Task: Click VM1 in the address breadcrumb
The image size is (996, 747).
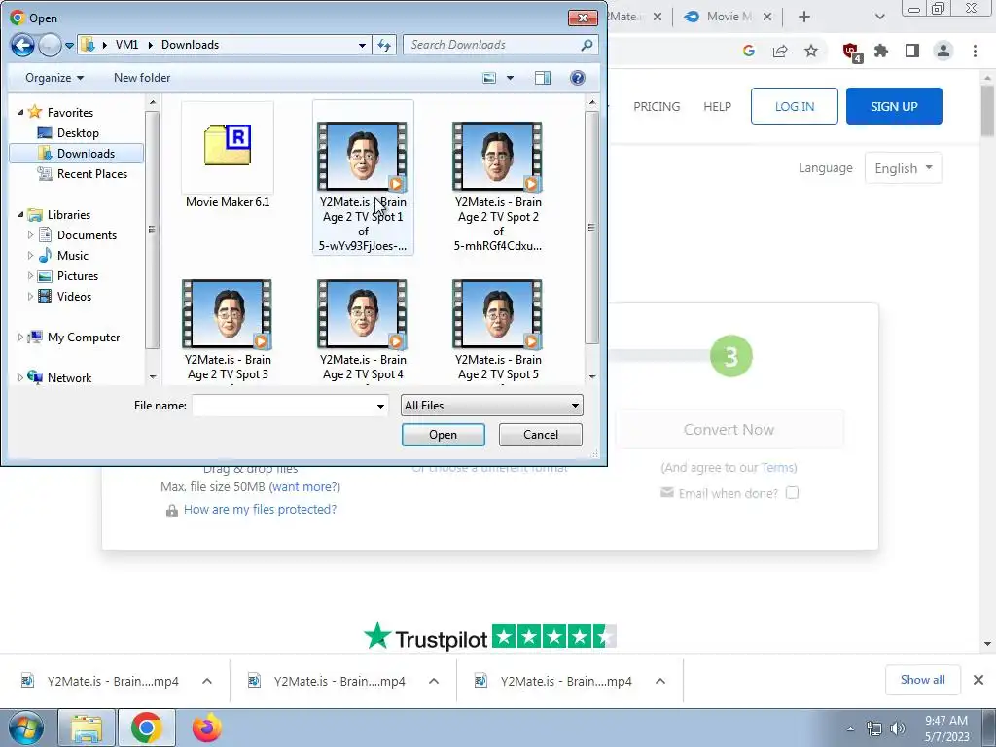Action: pyautogui.click(x=127, y=45)
